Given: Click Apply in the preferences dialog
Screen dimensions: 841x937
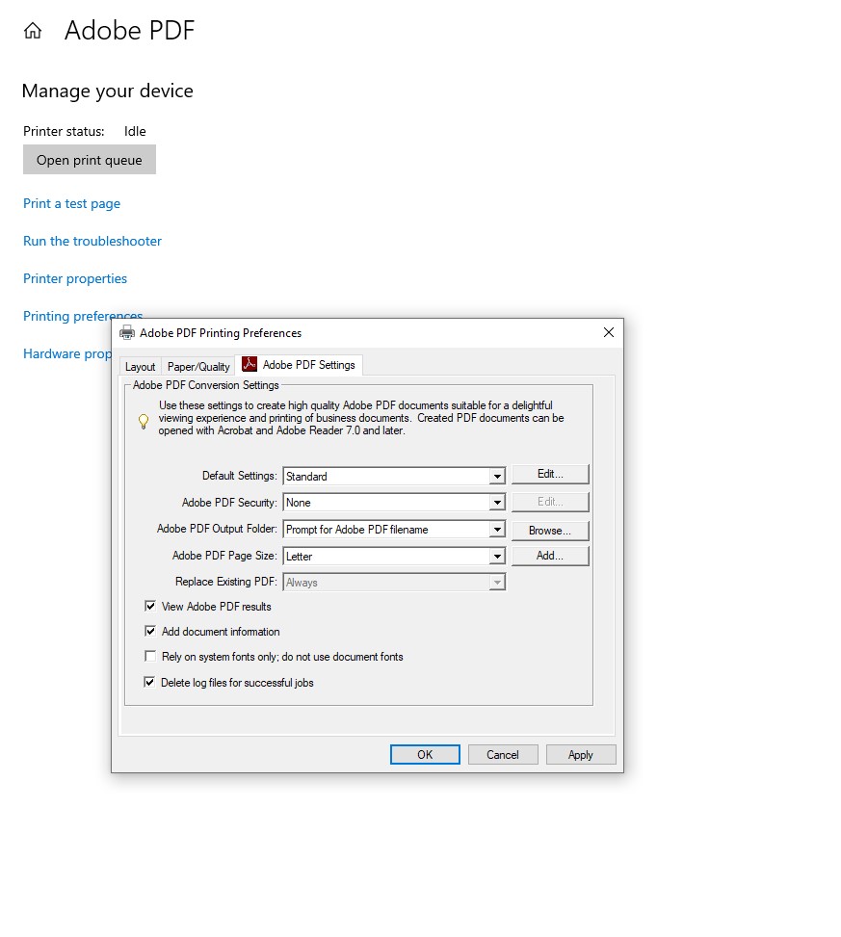Looking at the screenshot, I should point(581,754).
